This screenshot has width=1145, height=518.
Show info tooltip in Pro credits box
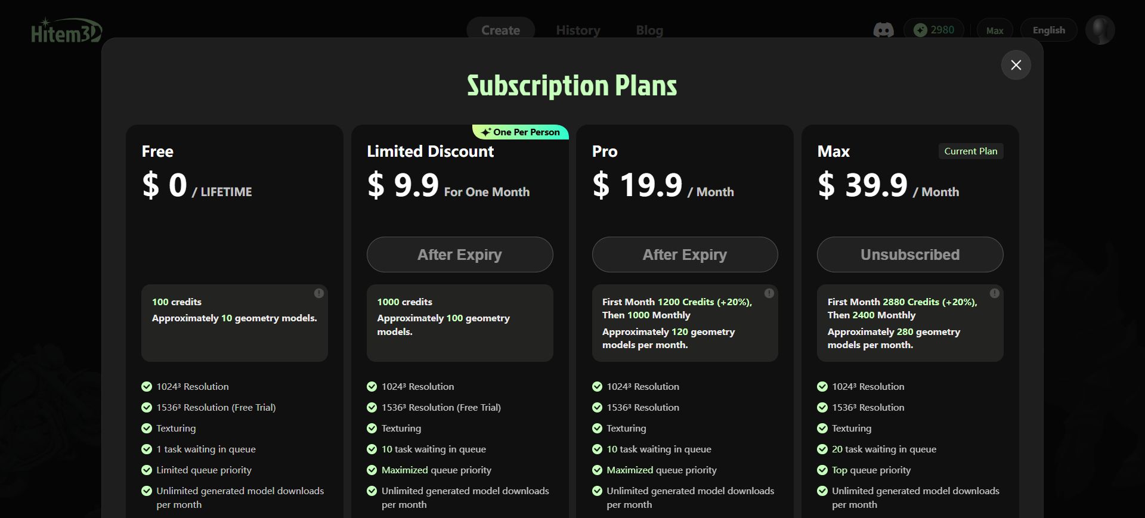(769, 293)
